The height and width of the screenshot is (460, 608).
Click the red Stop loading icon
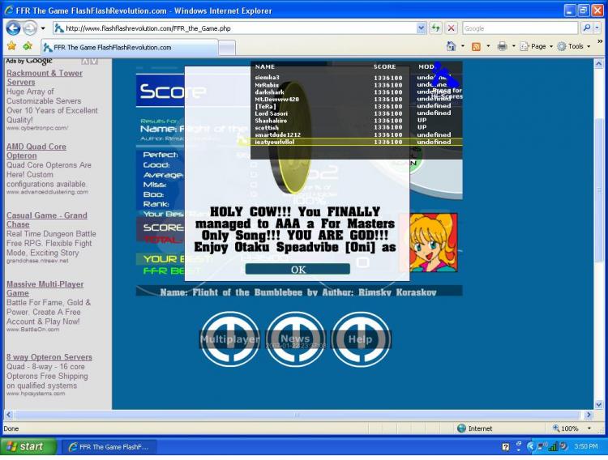451,28
